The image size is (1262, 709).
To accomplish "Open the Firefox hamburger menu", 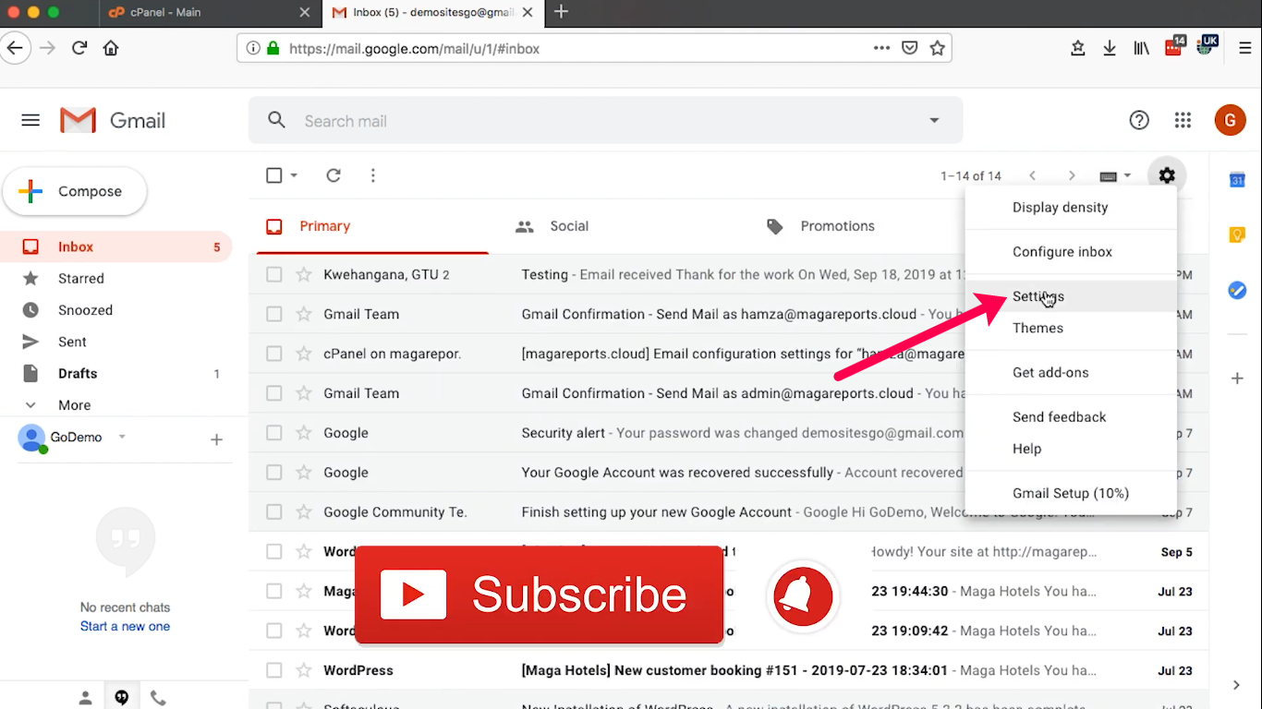I will [x=1245, y=48].
